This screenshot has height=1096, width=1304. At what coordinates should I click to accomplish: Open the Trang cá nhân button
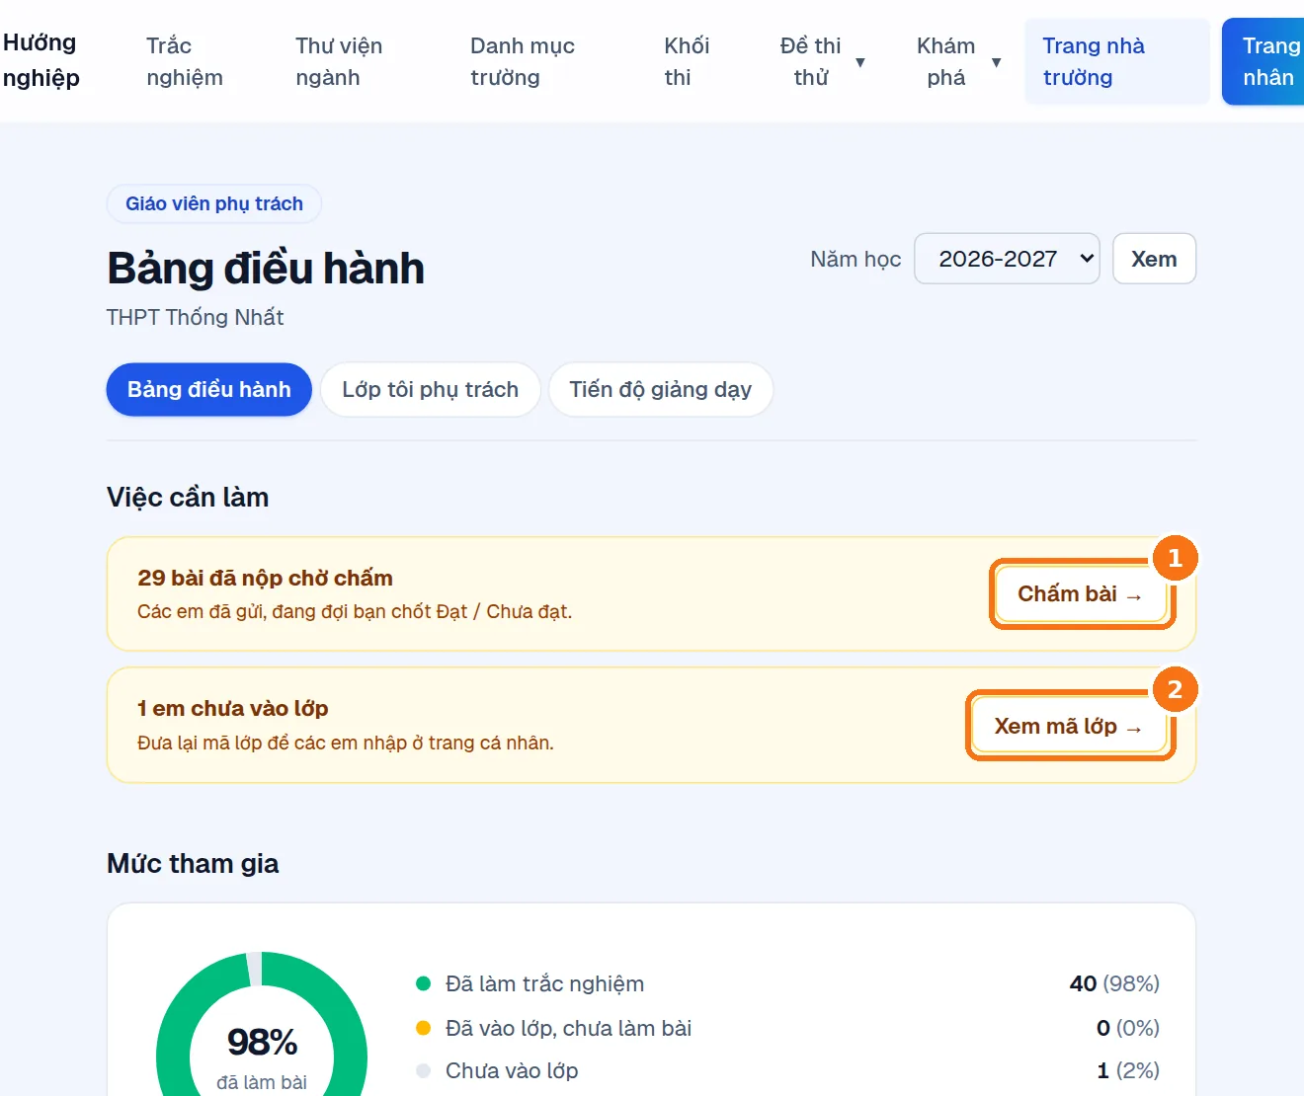pyautogui.click(x=1263, y=61)
